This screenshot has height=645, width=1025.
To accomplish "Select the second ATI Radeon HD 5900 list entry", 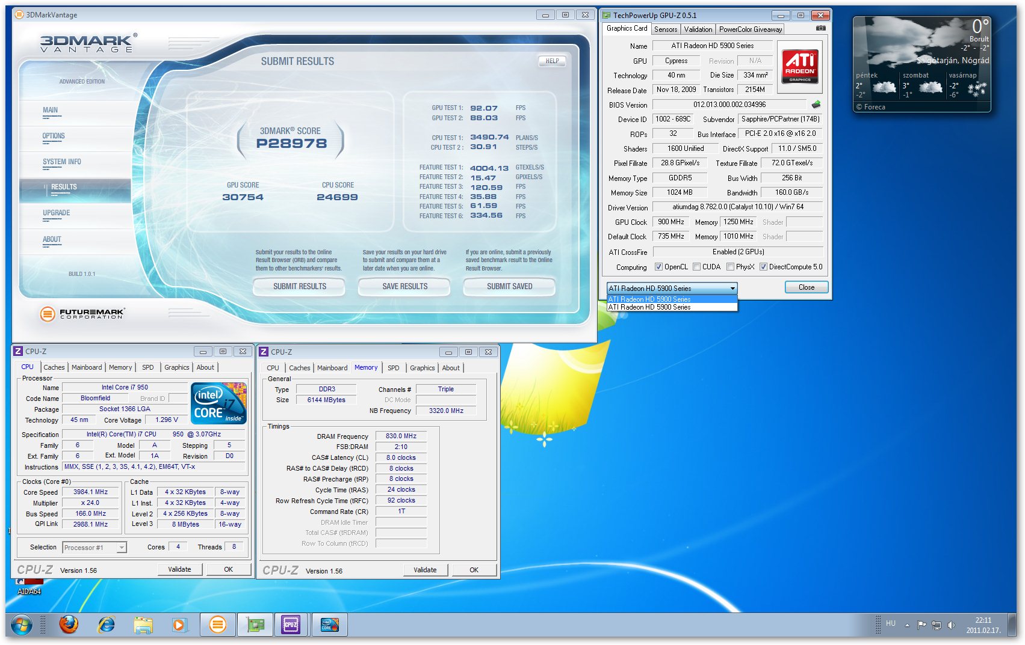I will [672, 307].
